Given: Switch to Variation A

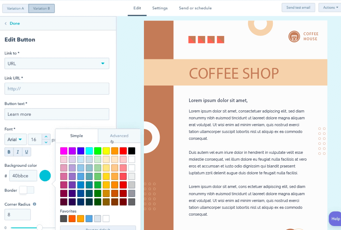Looking at the screenshot, I should point(15,9).
